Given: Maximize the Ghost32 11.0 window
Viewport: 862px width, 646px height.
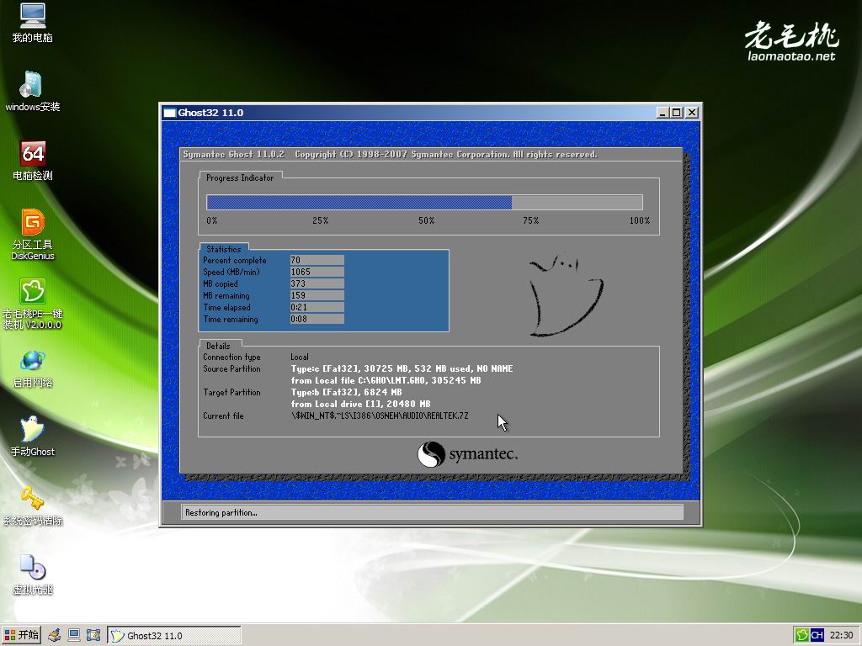Looking at the screenshot, I should (677, 113).
